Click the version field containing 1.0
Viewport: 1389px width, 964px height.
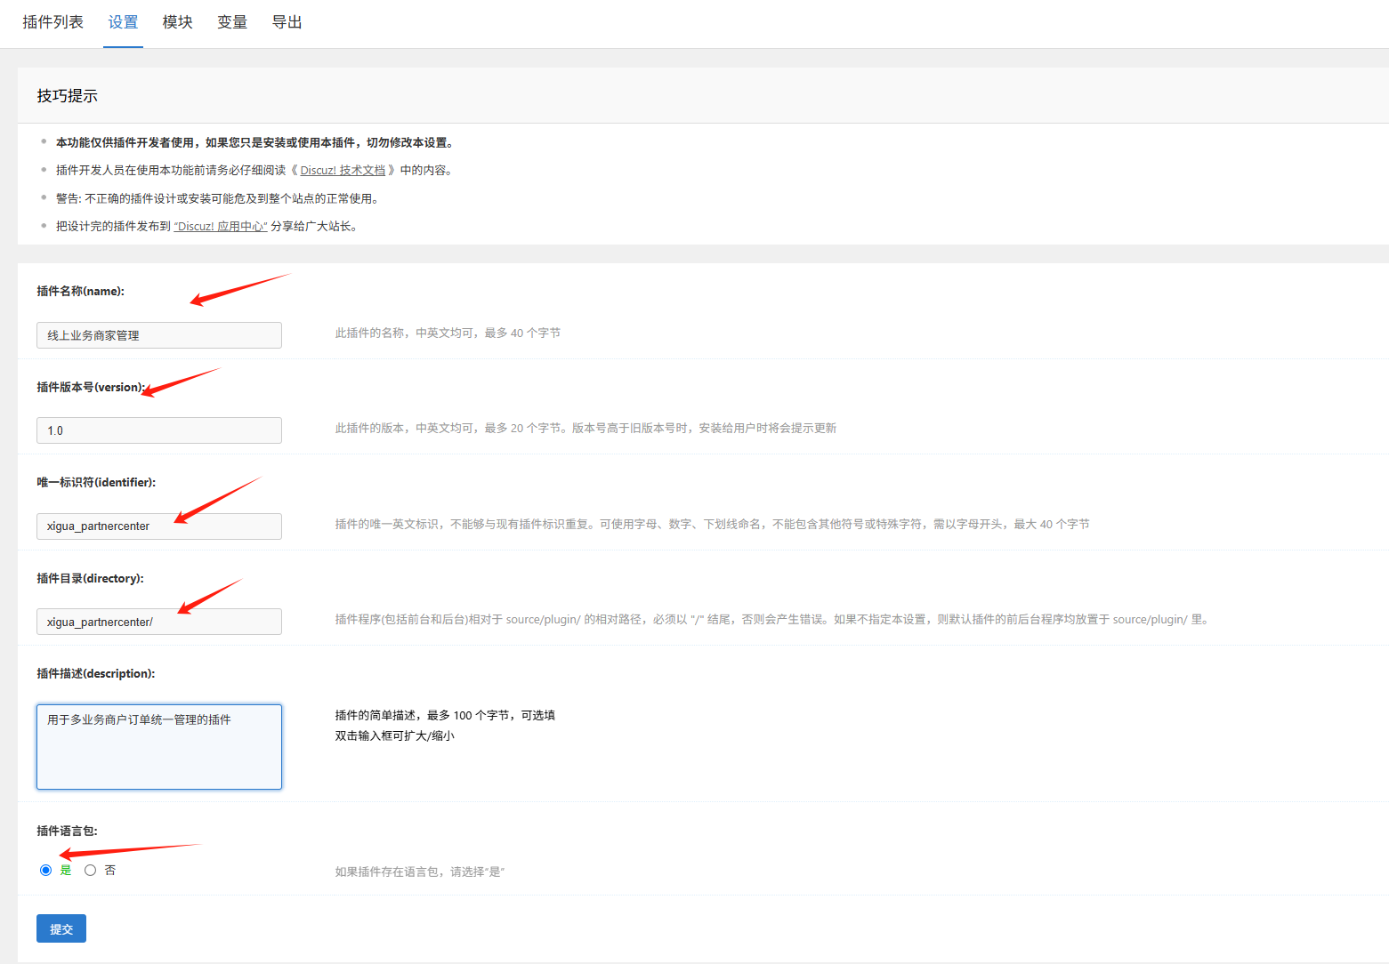tap(159, 430)
